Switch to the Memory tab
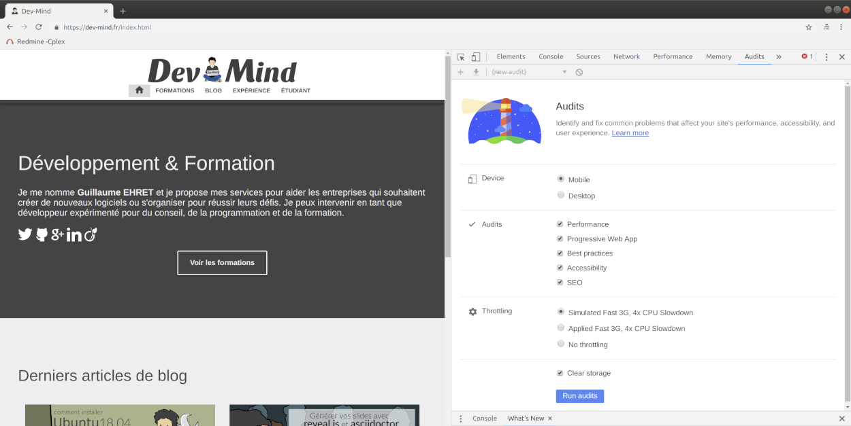The width and height of the screenshot is (851, 426). 718,57
